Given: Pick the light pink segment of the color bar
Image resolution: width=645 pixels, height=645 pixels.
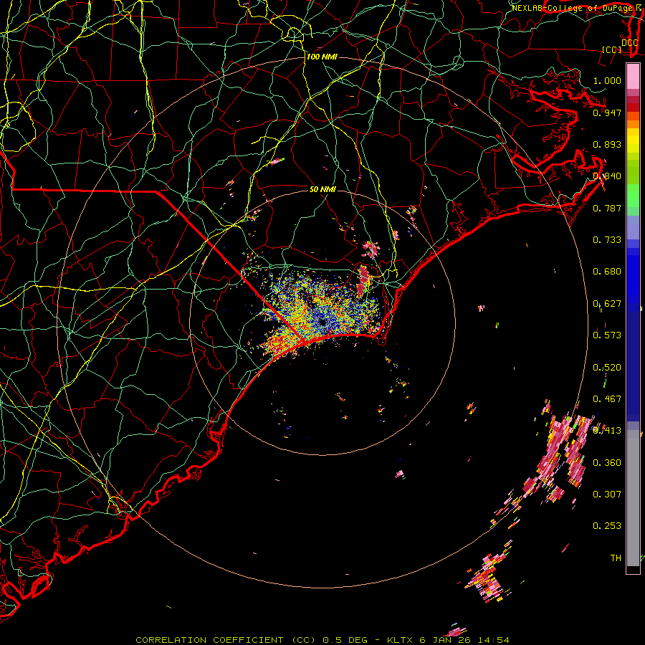Looking at the screenshot, I should coord(633,77).
